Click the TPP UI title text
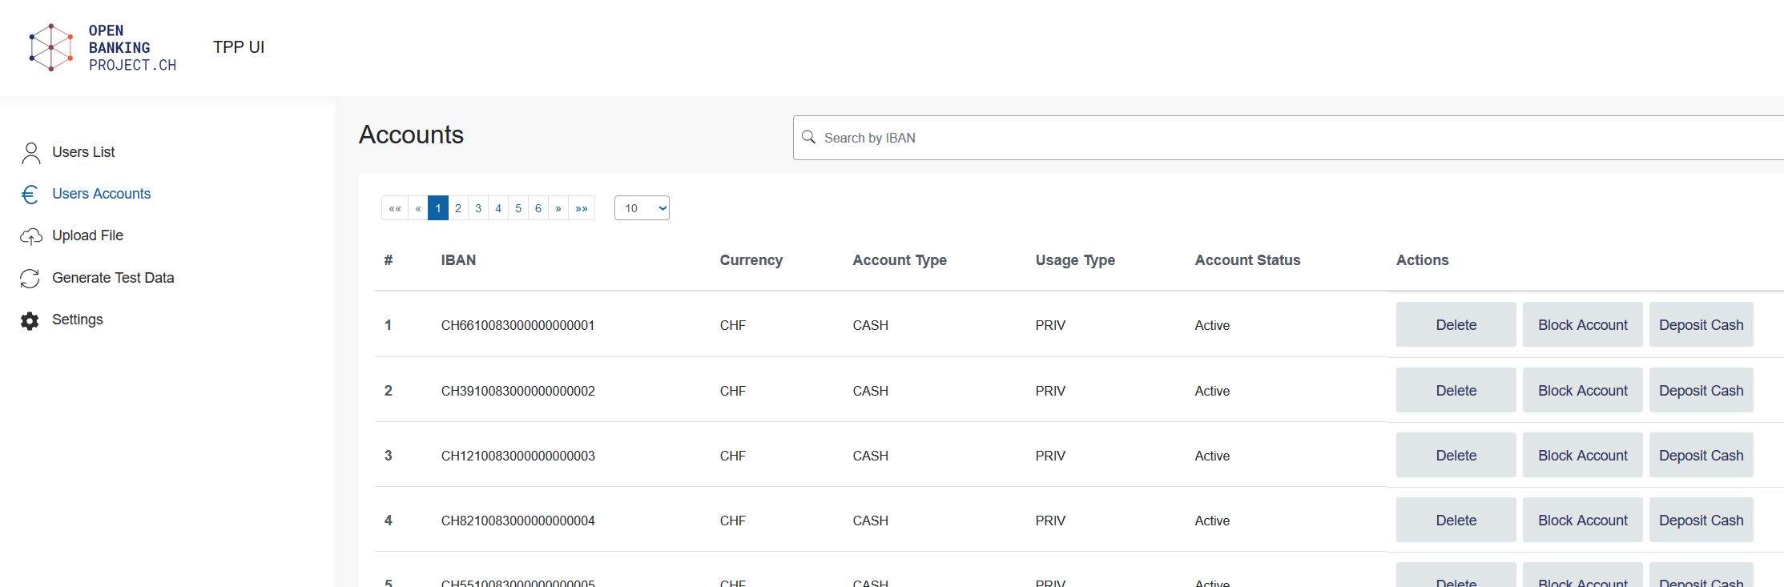Viewport: 1784px width, 587px height. 239,47
